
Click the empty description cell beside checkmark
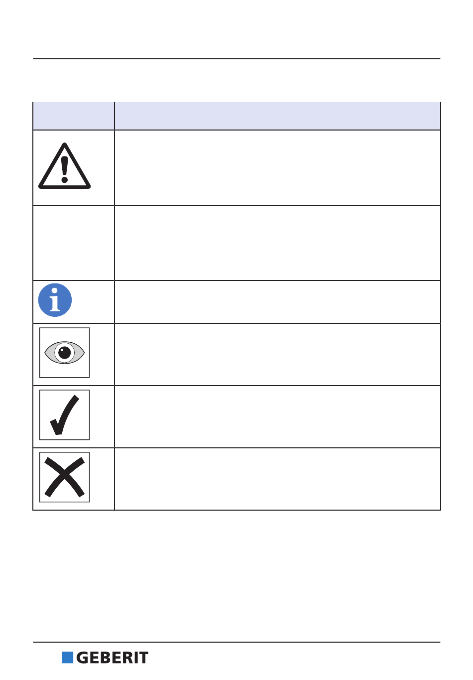pos(278,417)
